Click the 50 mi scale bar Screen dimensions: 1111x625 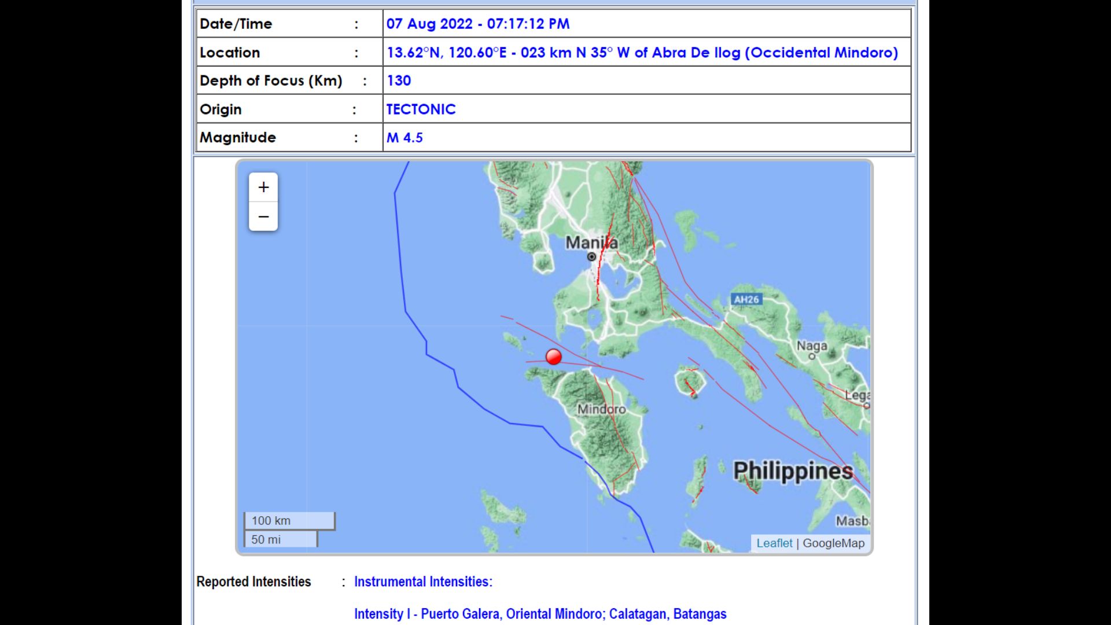(281, 539)
